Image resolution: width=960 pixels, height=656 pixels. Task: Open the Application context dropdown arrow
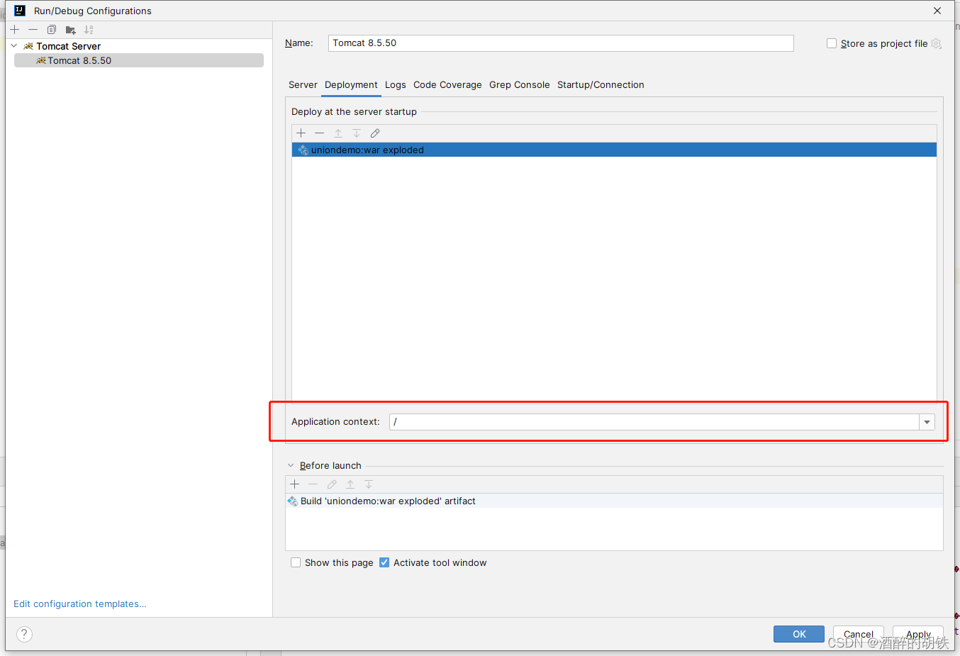click(x=927, y=422)
